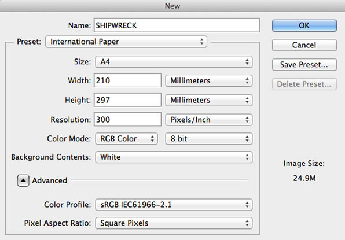Click the Delete Preset button

304,84
